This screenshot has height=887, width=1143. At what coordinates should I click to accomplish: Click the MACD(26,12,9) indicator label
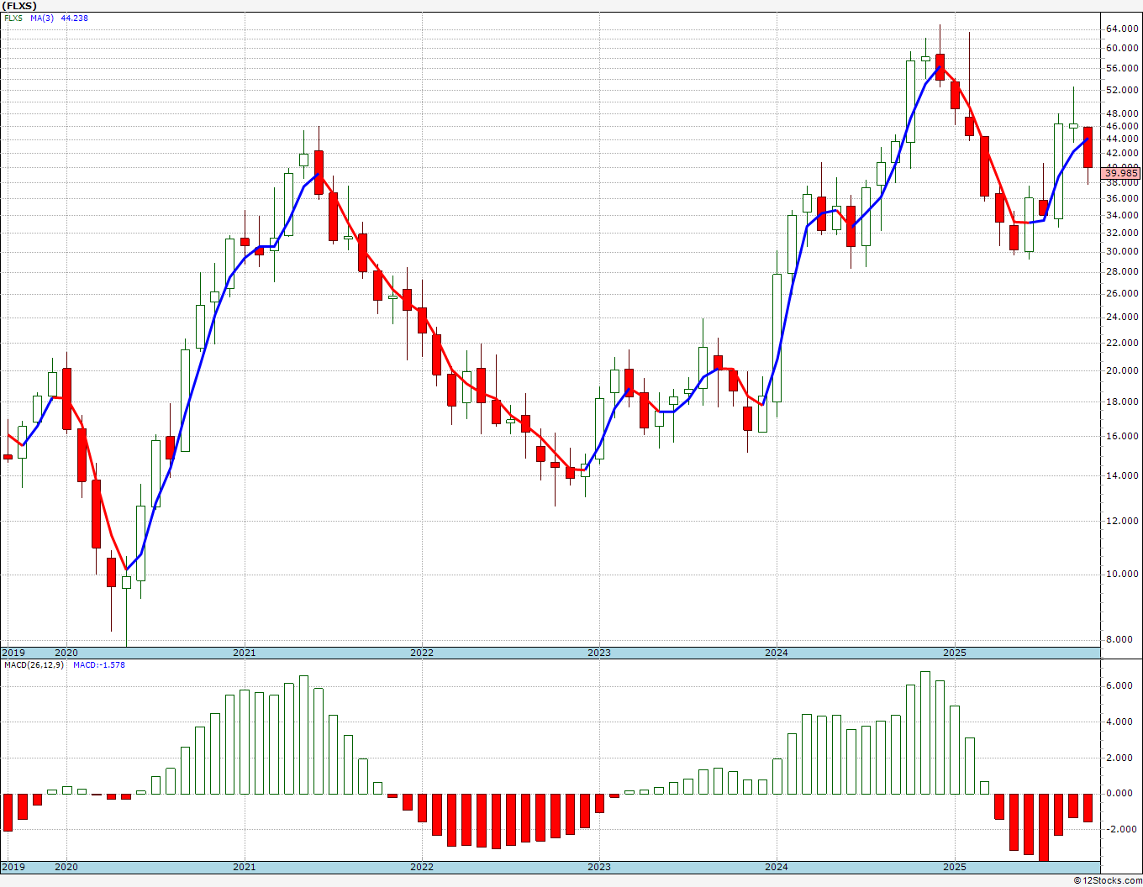[x=34, y=664]
